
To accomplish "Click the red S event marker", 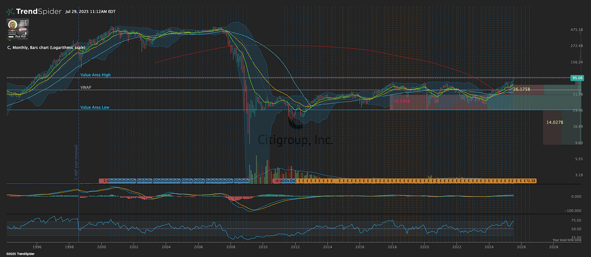I will point(104,180).
